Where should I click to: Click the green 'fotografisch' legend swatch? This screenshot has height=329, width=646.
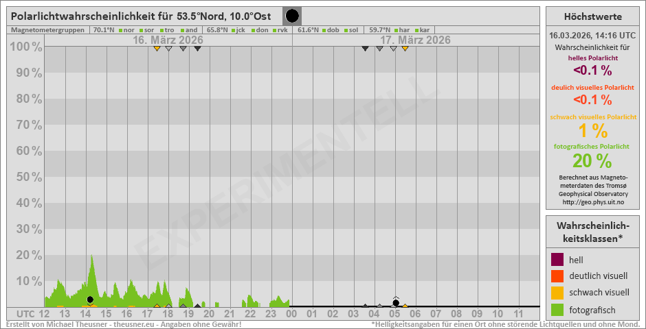pyautogui.click(x=557, y=309)
